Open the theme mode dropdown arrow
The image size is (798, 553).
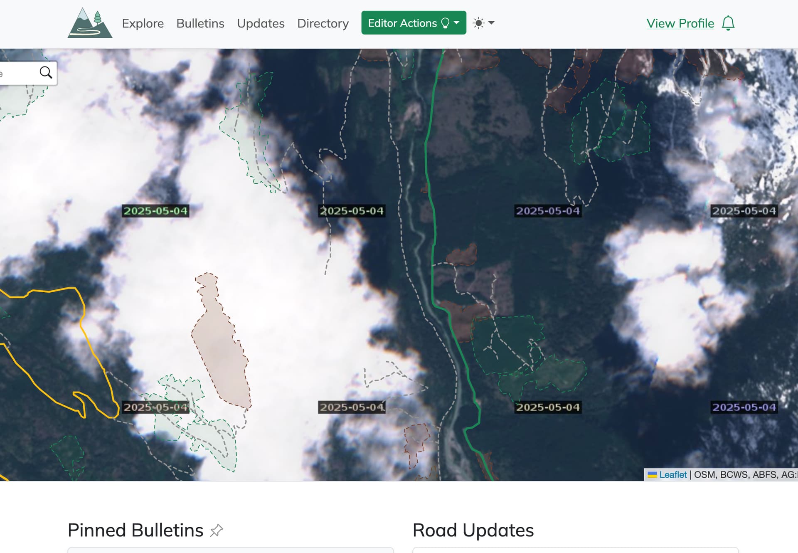click(491, 23)
